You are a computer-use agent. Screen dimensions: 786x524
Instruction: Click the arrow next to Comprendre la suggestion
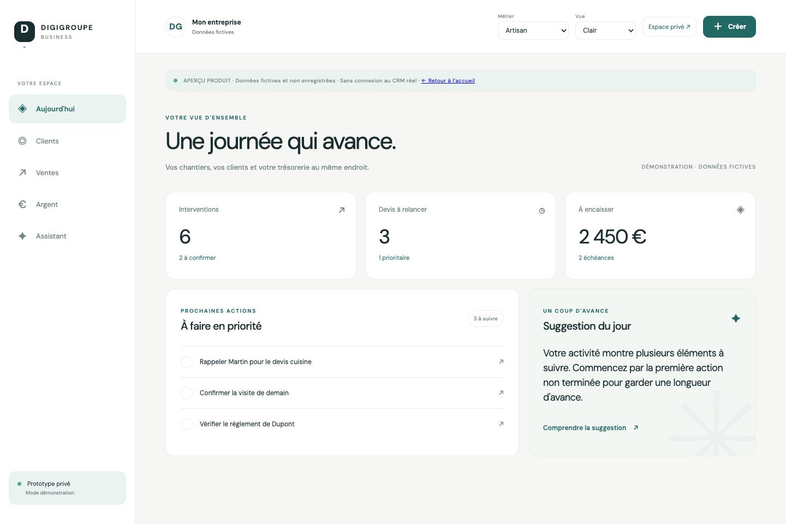pyautogui.click(x=636, y=427)
